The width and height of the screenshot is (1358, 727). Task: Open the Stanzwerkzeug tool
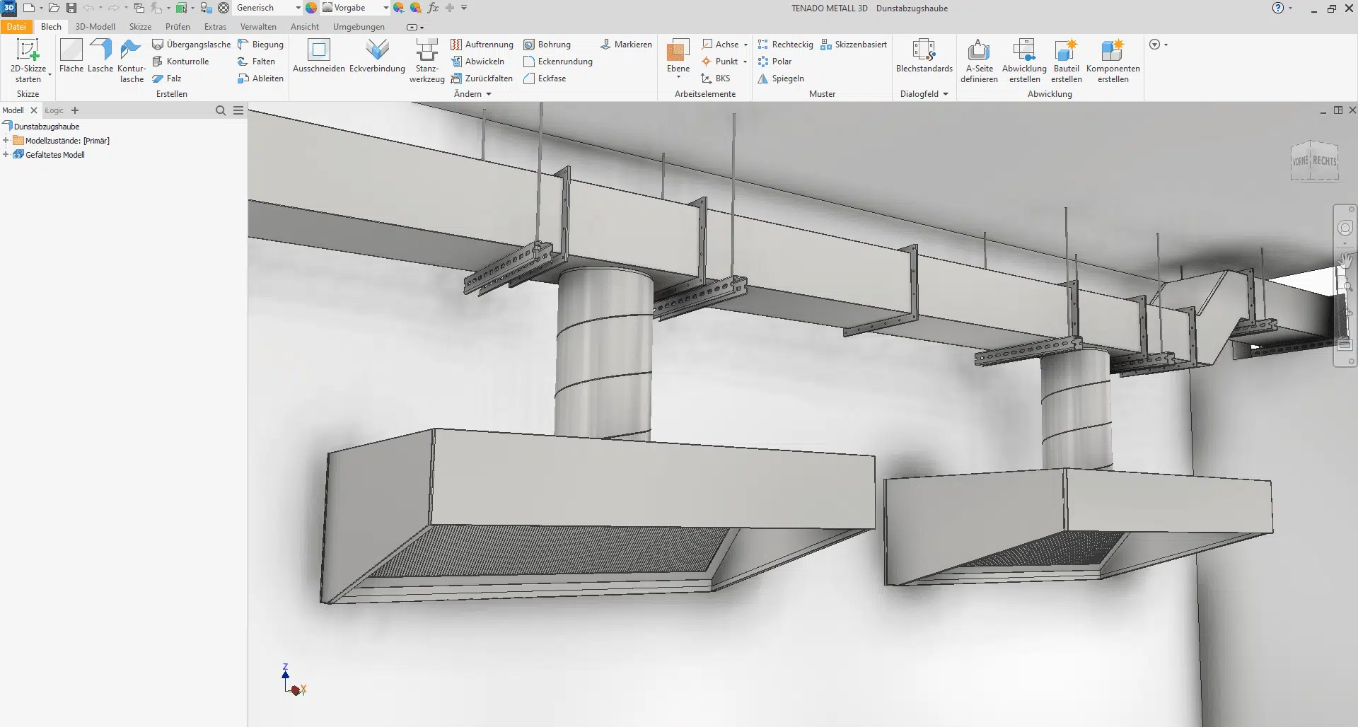coord(427,61)
